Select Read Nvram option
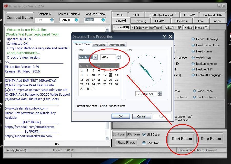 tap(202, 51)
